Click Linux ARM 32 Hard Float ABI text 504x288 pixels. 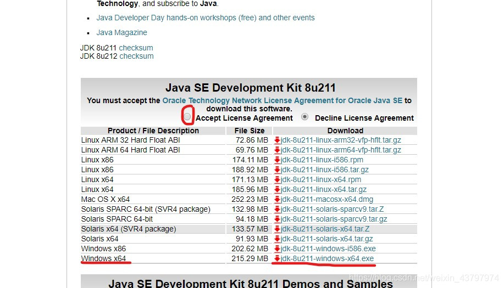point(130,140)
